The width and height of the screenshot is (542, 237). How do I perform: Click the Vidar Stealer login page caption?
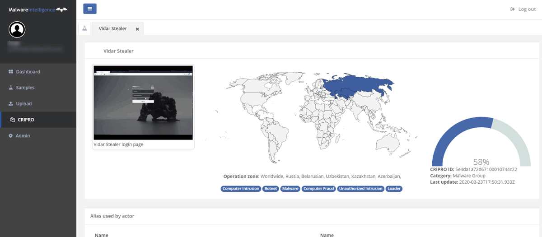[118, 144]
